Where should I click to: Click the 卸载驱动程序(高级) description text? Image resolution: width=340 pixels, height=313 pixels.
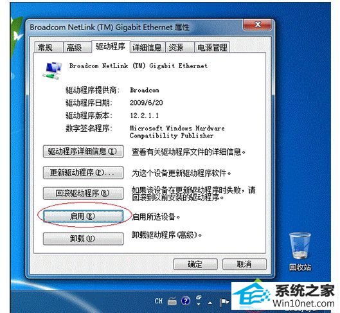click(x=166, y=235)
